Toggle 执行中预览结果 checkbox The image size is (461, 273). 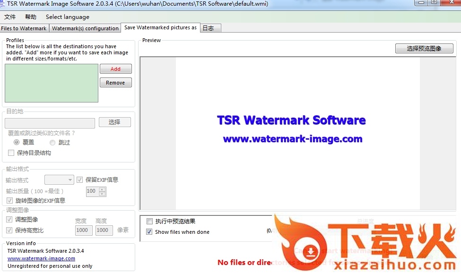point(150,222)
